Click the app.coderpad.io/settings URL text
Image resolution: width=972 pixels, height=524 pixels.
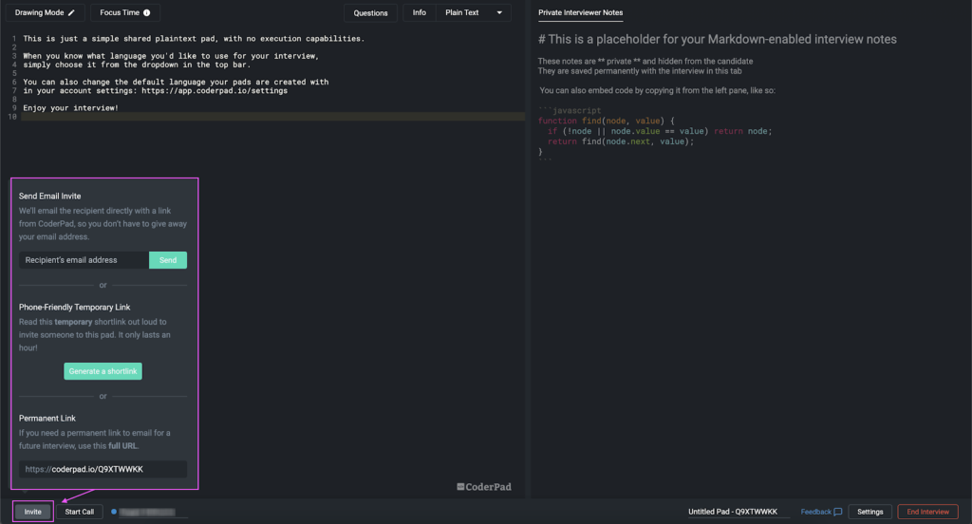pos(215,90)
